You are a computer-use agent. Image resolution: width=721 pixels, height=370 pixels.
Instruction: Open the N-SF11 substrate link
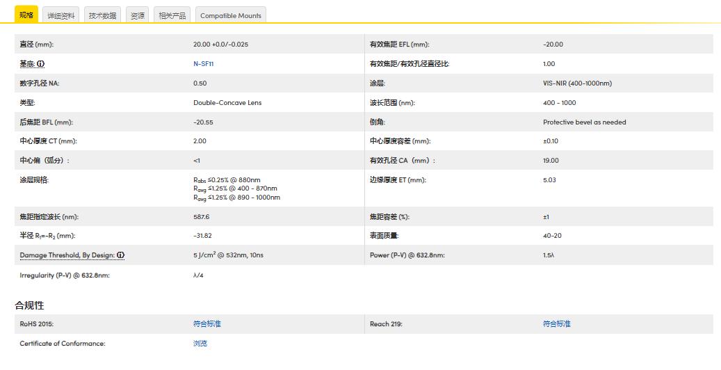coord(203,64)
